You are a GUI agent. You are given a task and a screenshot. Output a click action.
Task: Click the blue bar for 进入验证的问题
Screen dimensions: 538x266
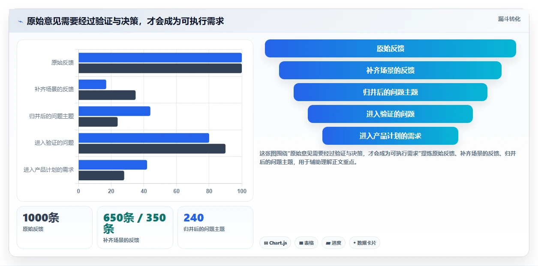[144, 138]
